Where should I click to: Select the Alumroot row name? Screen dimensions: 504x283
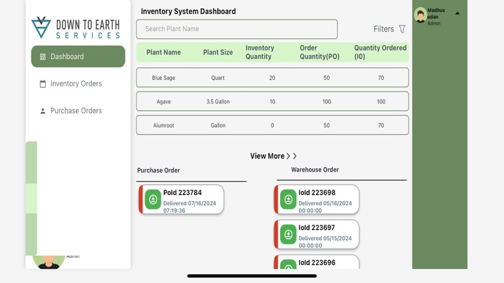point(163,125)
